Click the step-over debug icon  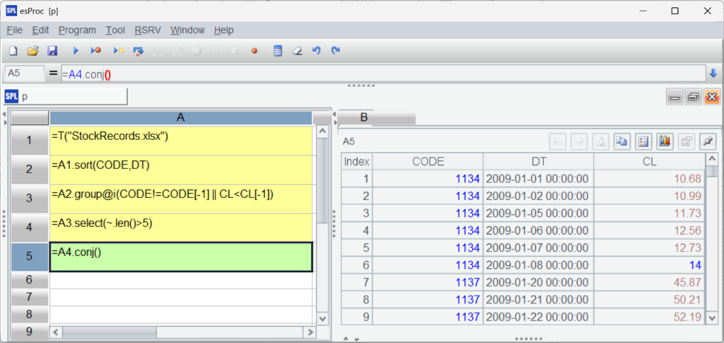[138, 51]
